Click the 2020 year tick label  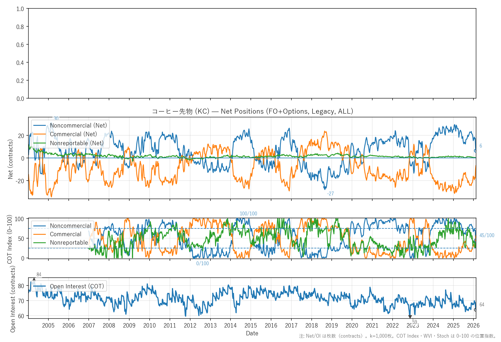(x=352, y=325)
